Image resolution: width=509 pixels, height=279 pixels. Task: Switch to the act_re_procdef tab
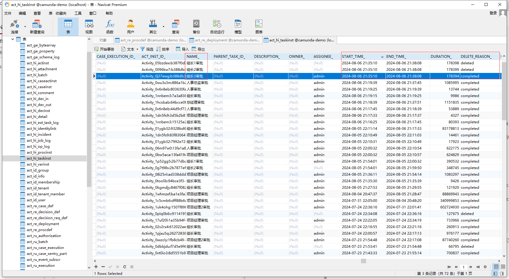tap(151, 40)
